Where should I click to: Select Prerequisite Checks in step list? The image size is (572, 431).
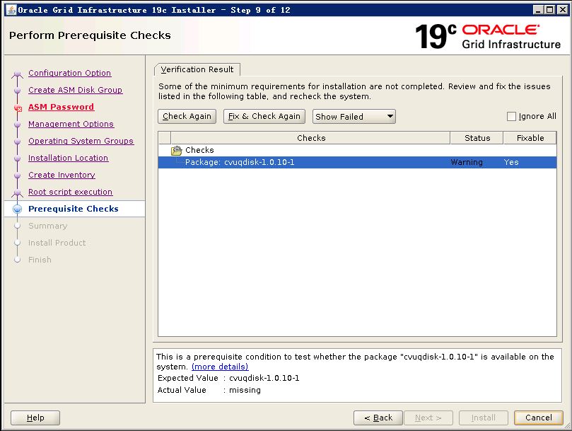pyautogui.click(x=74, y=209)
